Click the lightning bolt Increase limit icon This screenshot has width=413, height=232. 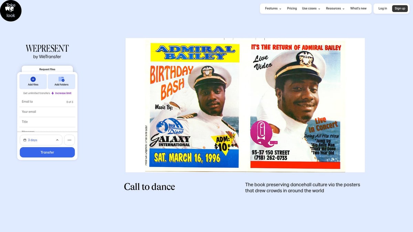click(53, 93)
